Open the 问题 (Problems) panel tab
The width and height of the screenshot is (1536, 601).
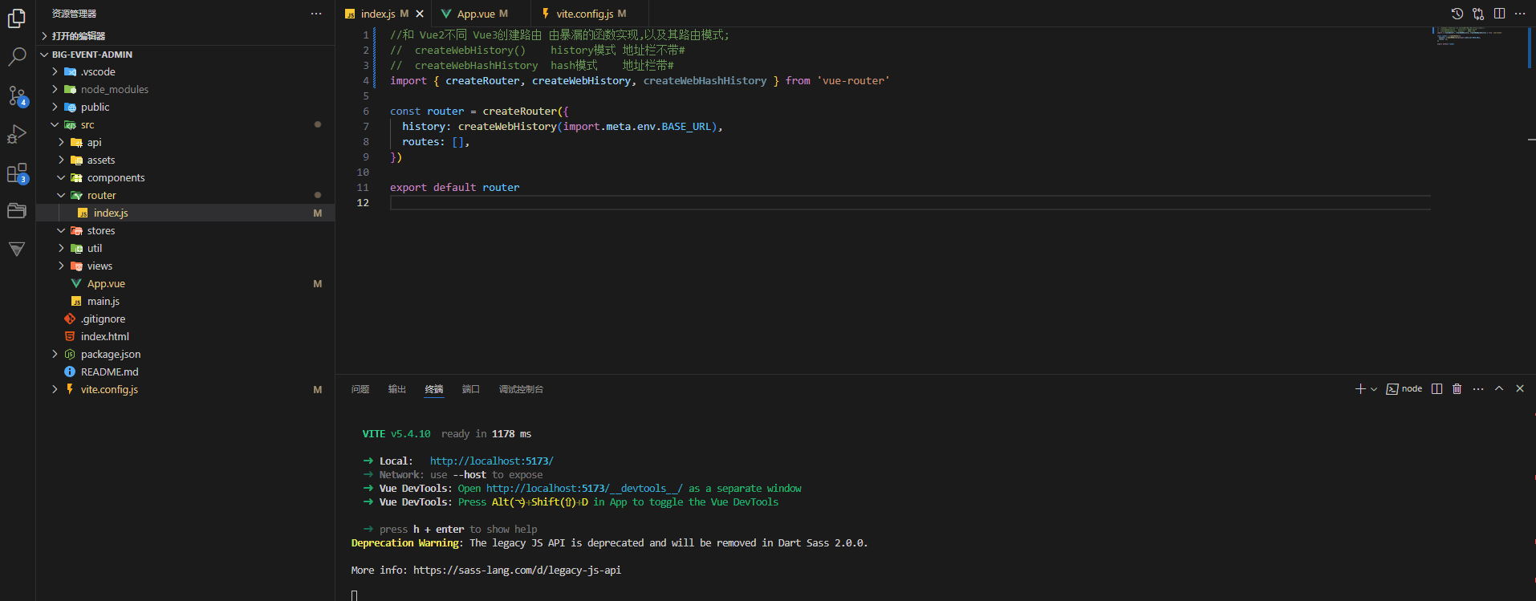click(360, 389)
